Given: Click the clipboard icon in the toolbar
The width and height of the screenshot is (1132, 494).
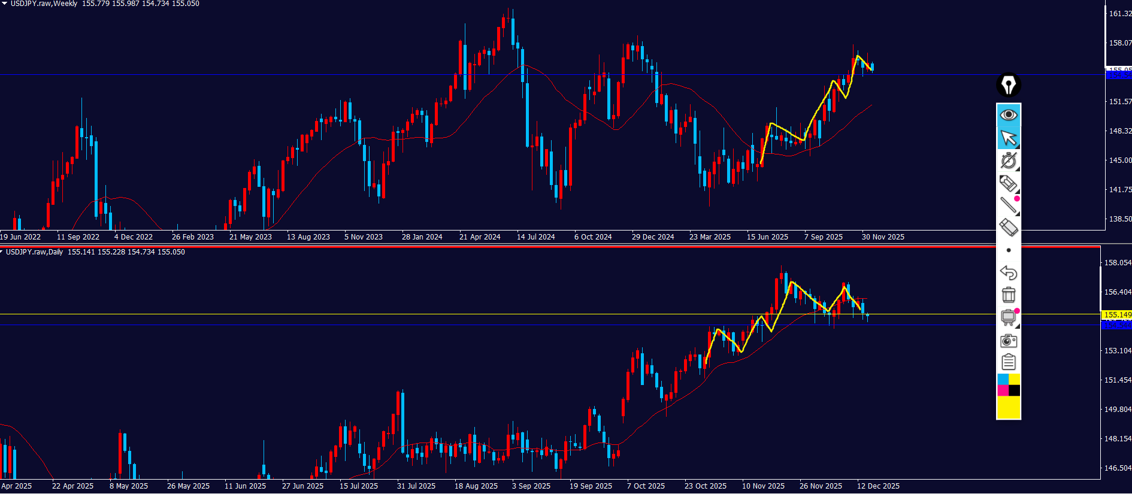Looking at the screenshot, I should point(1009,362).
